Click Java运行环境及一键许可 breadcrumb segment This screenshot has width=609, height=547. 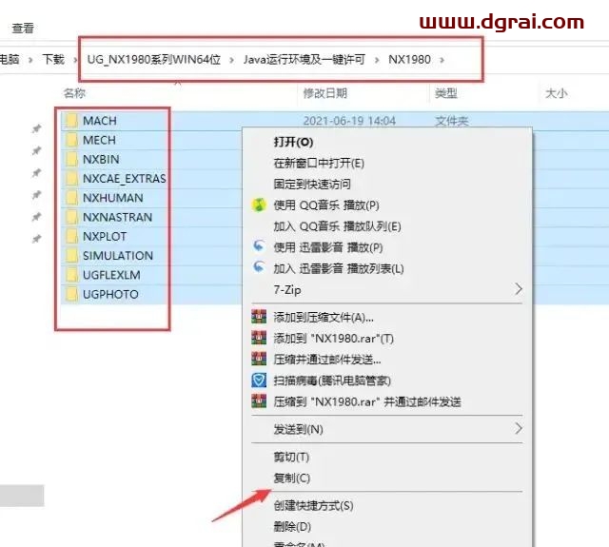pyautogui.click(x=304, y=59)
